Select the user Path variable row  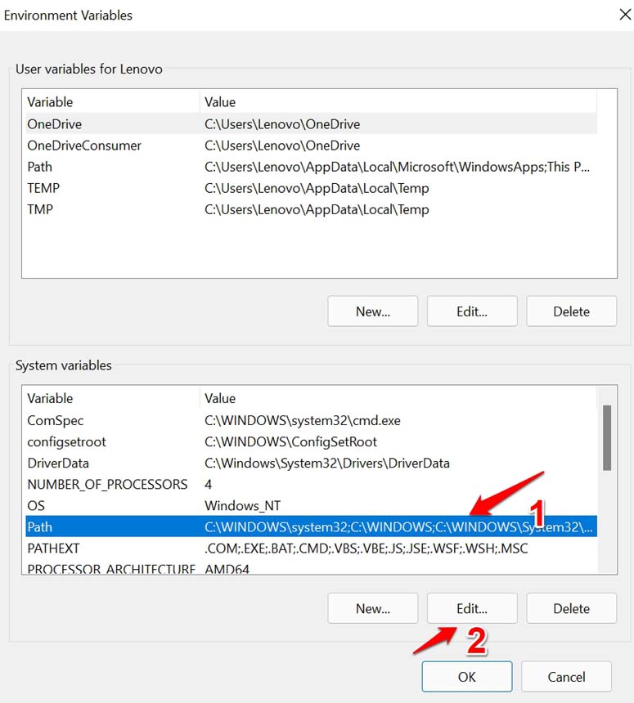[312, 167]
